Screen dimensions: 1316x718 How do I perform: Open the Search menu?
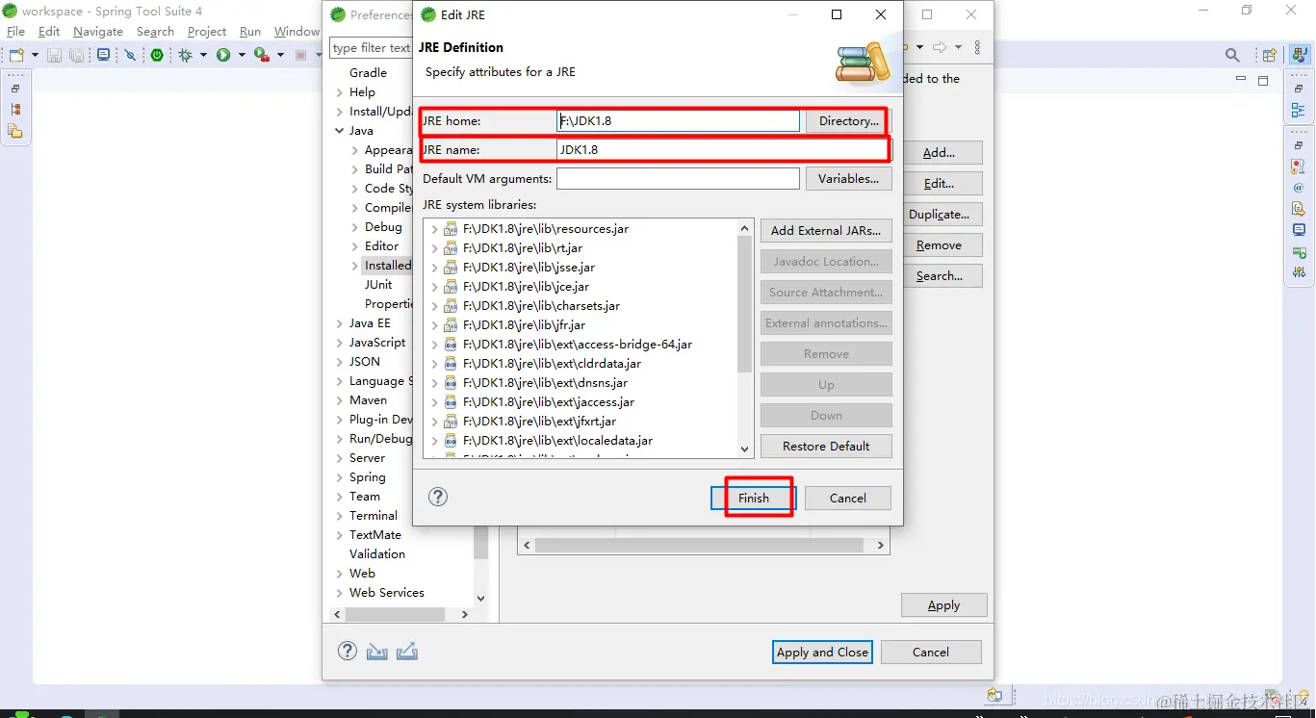coord(155,32)
